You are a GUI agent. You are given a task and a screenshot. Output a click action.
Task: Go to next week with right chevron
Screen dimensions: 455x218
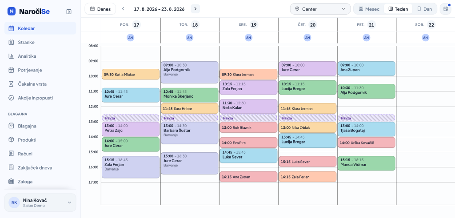196,9
